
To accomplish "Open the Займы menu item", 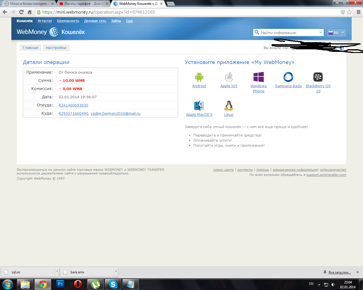I will point(116,21).
